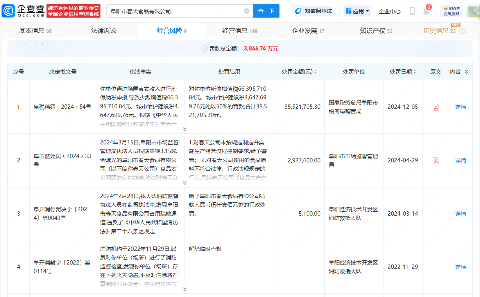Open the 历史信息 VIP tab
Viewport: 480px width, 297px height.
coord(439,31)
